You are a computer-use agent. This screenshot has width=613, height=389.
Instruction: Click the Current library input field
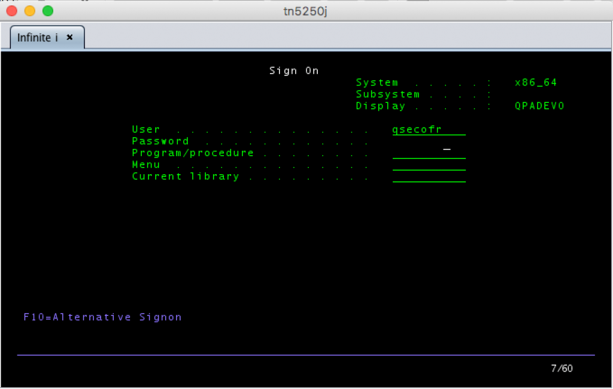tap(429, 177)
